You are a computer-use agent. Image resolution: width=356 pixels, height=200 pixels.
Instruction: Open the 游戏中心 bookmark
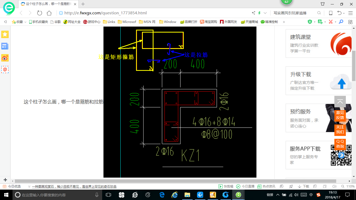coord(92,22)
